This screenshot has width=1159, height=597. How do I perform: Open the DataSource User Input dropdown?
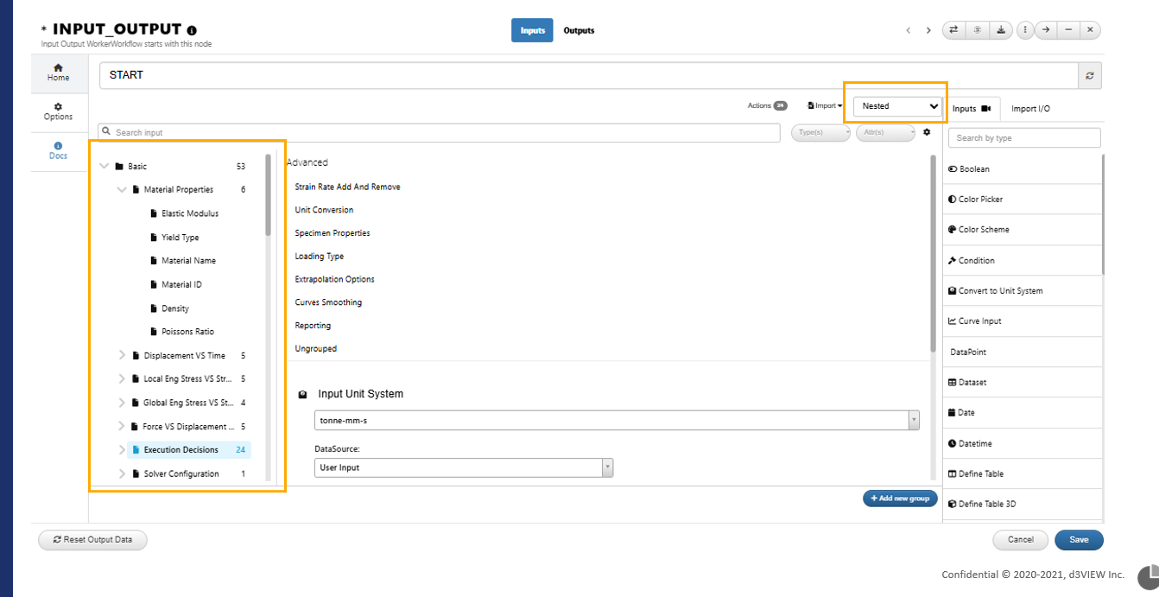coord(464,467)
